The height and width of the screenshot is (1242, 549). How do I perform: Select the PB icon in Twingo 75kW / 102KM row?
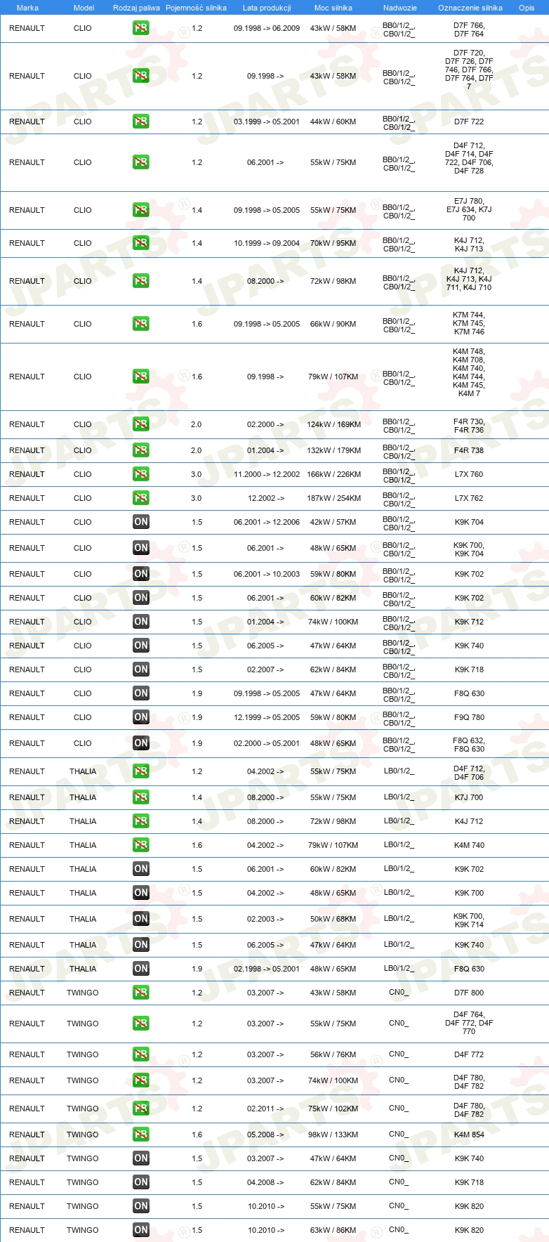(x=141, y=1109)
